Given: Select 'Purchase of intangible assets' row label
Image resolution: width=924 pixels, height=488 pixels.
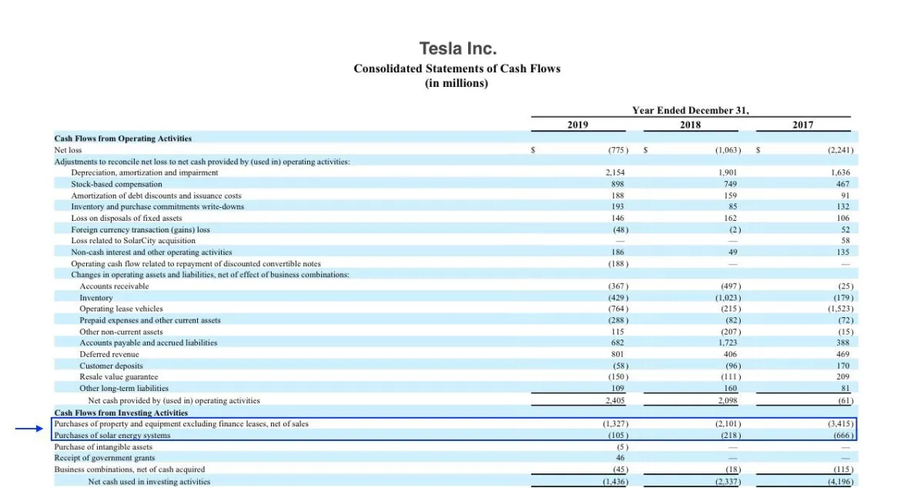Looking at the screenshot, I should [x=103, y=446].
